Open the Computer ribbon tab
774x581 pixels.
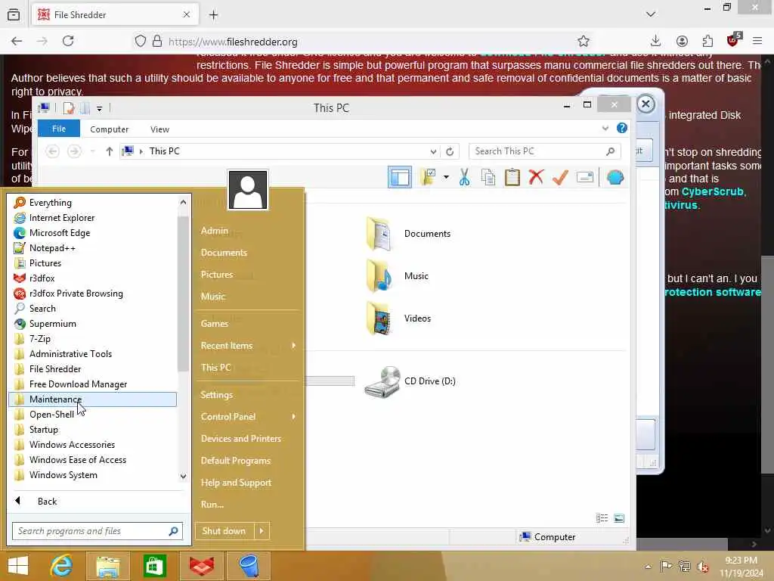point(109,129)
